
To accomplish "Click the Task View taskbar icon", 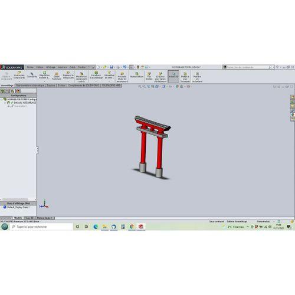I will (x=86, y=227).
